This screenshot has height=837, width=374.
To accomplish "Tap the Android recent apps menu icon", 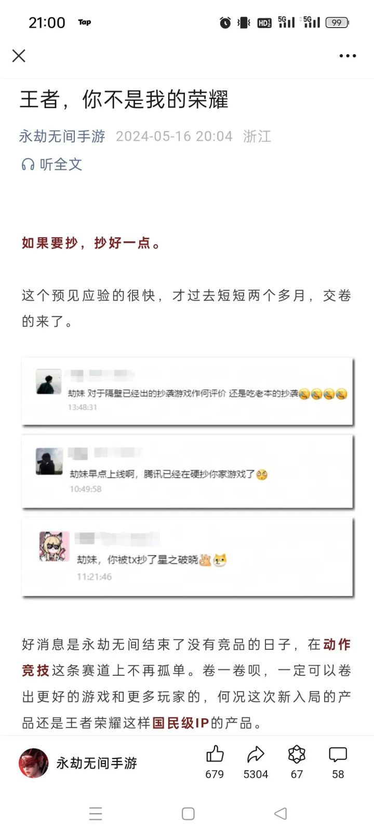I will coord(96,814).
